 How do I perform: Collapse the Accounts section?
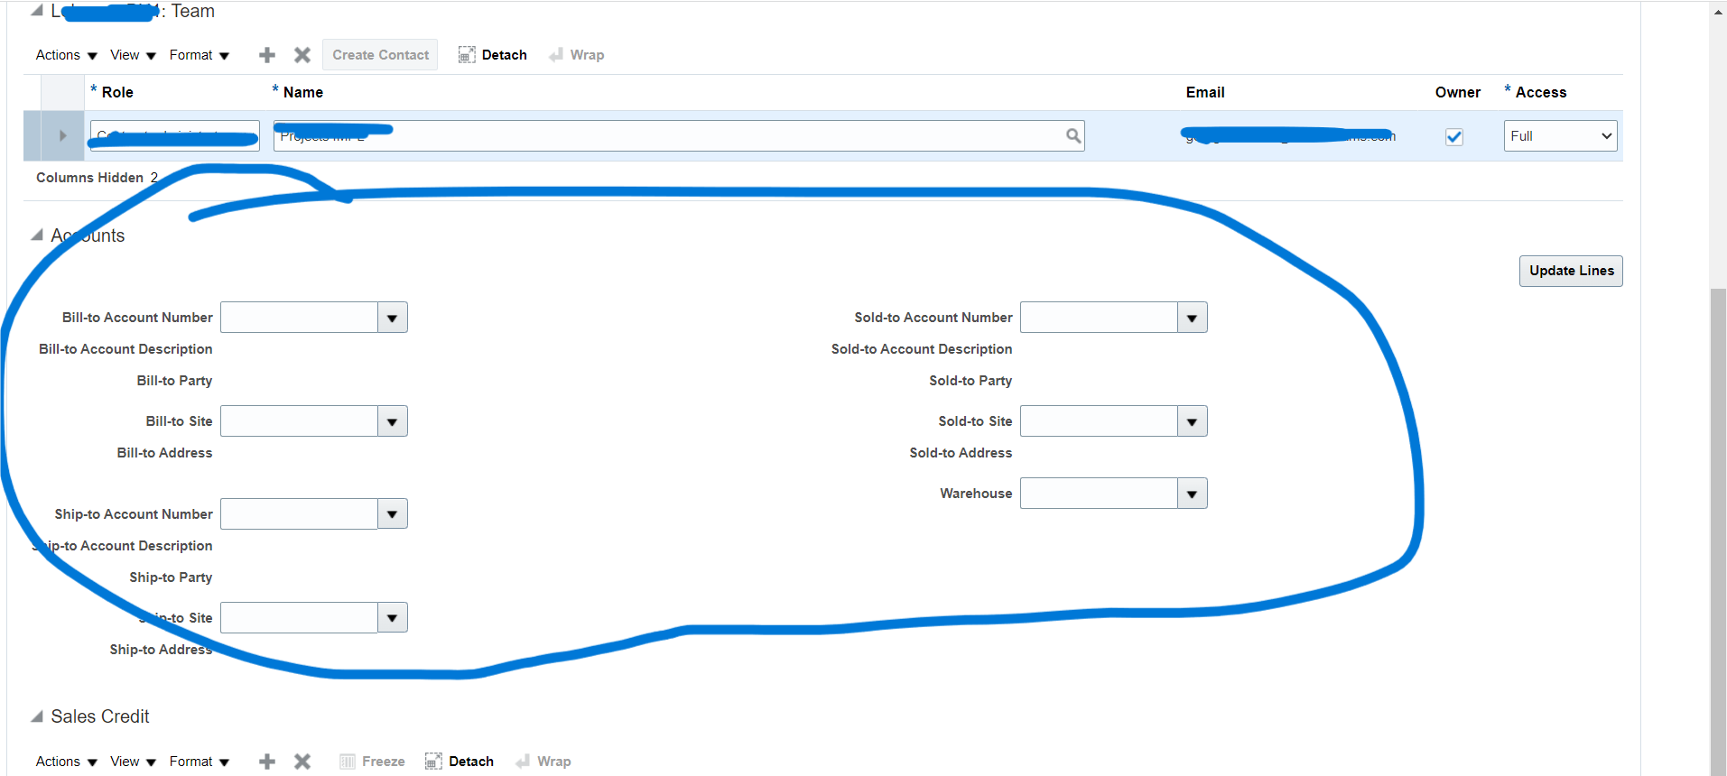coord(37,236)
